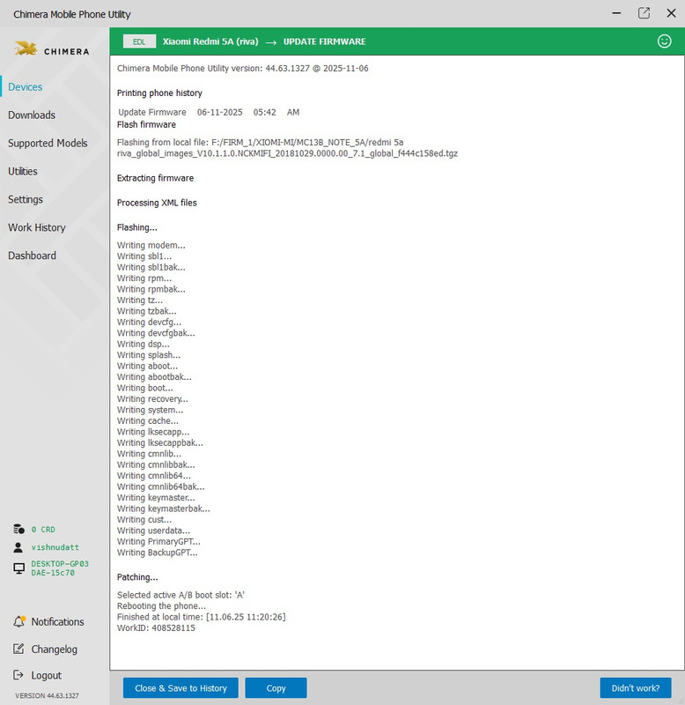The height and width of the screenshot is (705, 685).
Task: Click Rebooting the phone... line
Action: point(161,606)
